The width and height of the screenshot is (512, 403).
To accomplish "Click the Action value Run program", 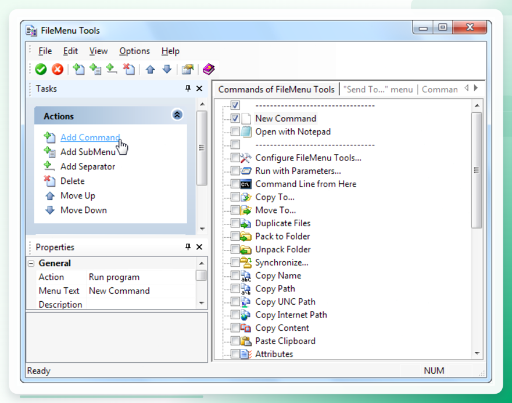I will pos(141,277).
